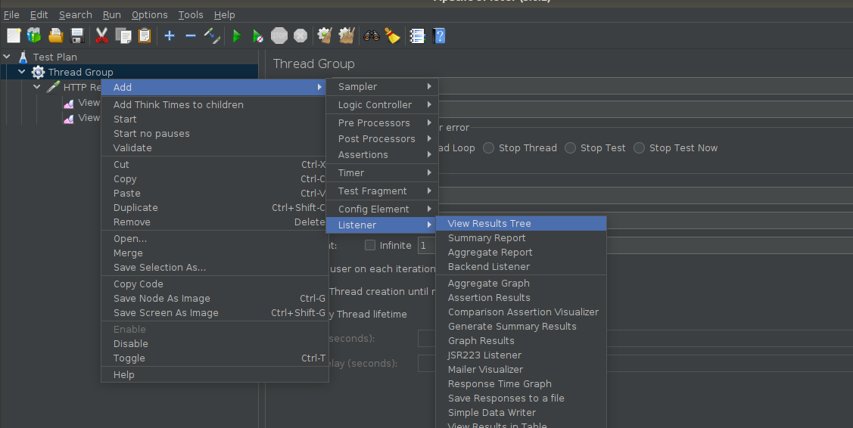853x428 pixels.
Task: Expand the Post Processors submenu
Action: point(382,138)
